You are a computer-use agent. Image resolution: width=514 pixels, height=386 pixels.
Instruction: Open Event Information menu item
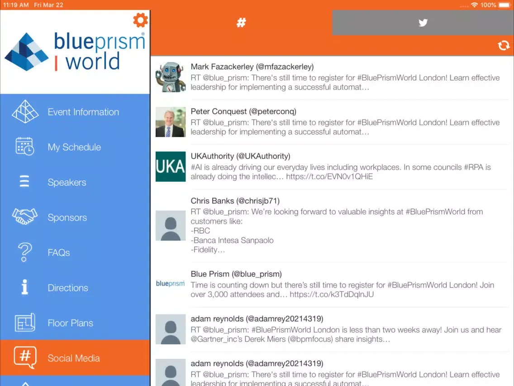click(75, 112)
